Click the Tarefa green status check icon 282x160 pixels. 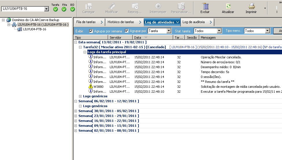click(56, 9)
